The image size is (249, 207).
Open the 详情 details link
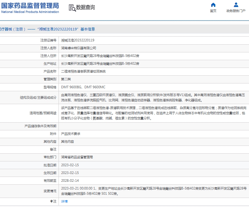tap(64, 202)
